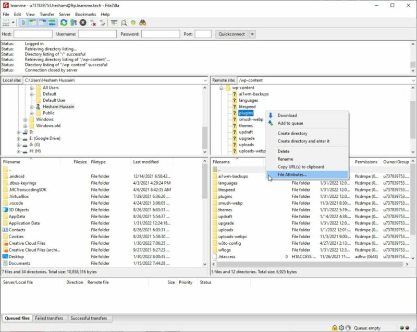This screenshot has height=332, width=417.
Task: Select the updraft folder in the remote tree
Action: coord(246,132)
